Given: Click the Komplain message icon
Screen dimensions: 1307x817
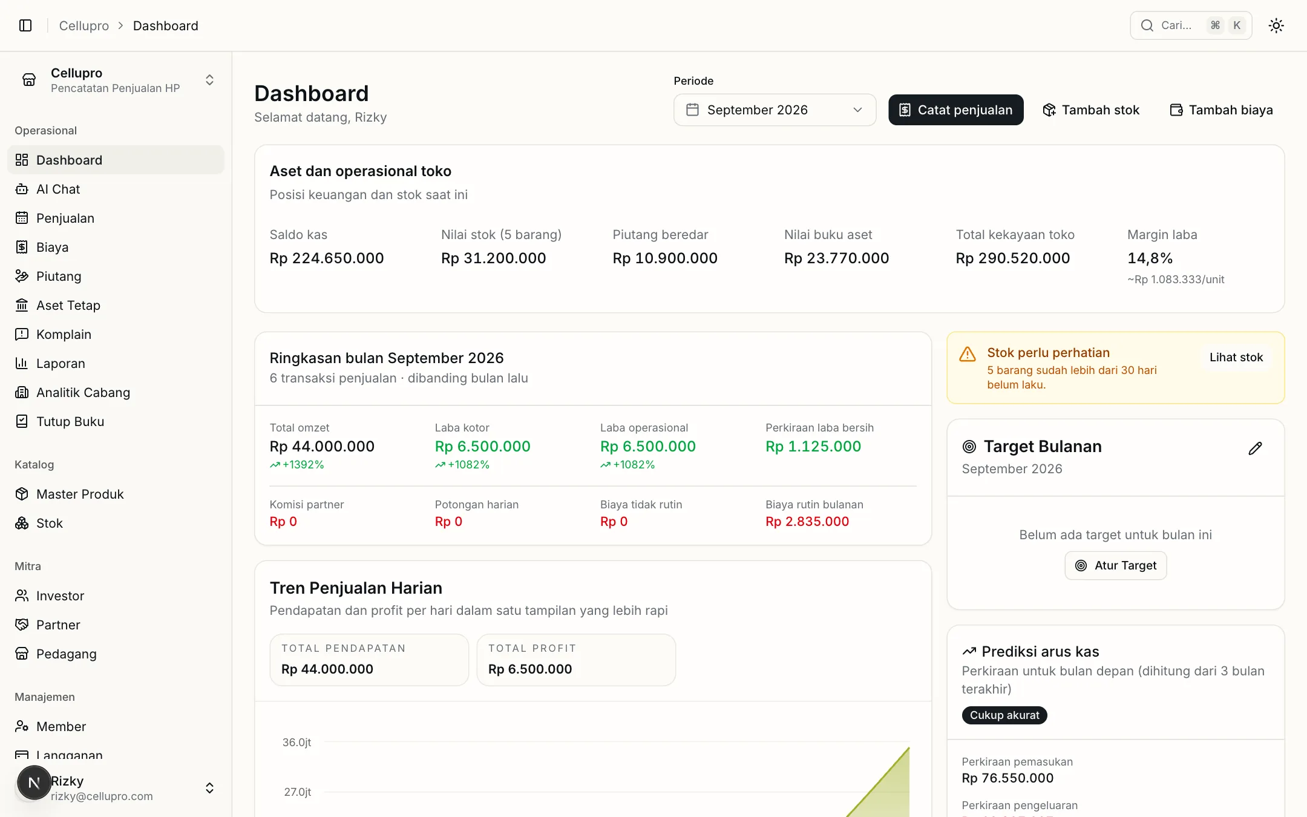Looking at the screenshot, I should [x=22, y=334].
